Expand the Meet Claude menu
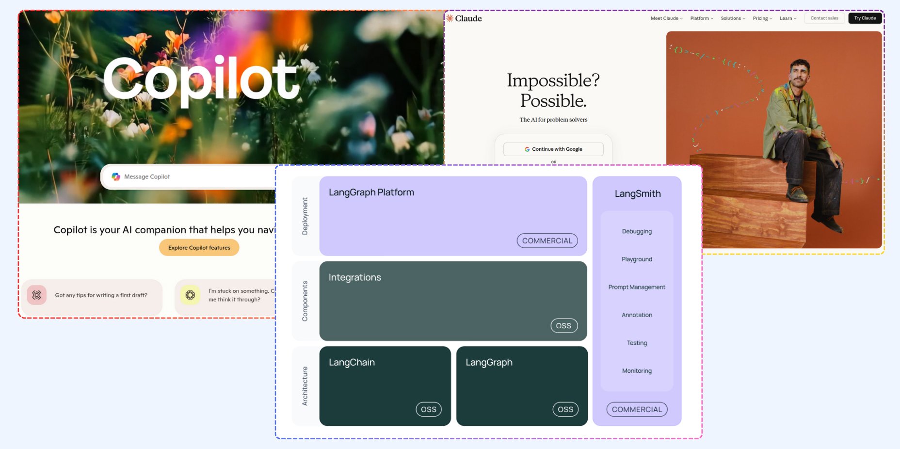This screenshot has height=449, width=900. click(x=666, y=18)
